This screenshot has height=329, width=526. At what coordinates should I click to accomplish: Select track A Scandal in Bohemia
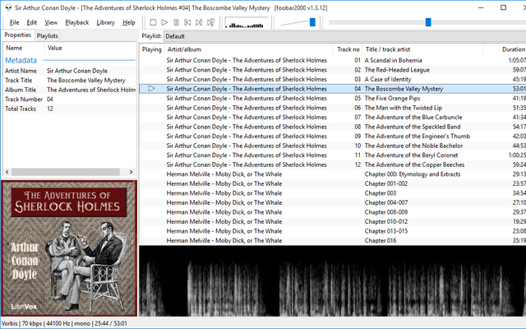coord(333,60)
